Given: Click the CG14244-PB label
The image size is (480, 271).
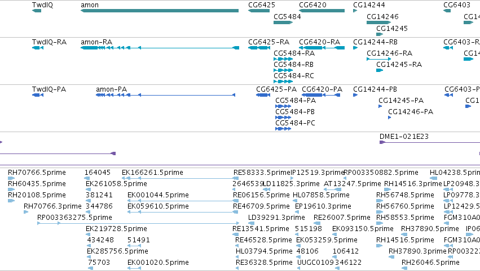Looking at the screenshot, I should (x=375, y=89).
